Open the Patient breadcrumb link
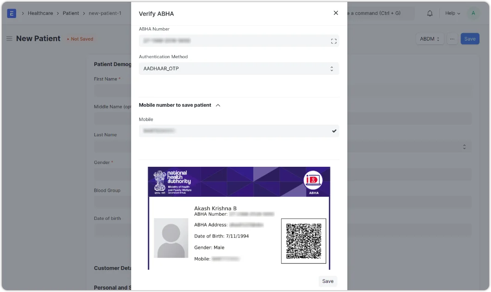This screenshot has height=292, width=491. point(71,13)
